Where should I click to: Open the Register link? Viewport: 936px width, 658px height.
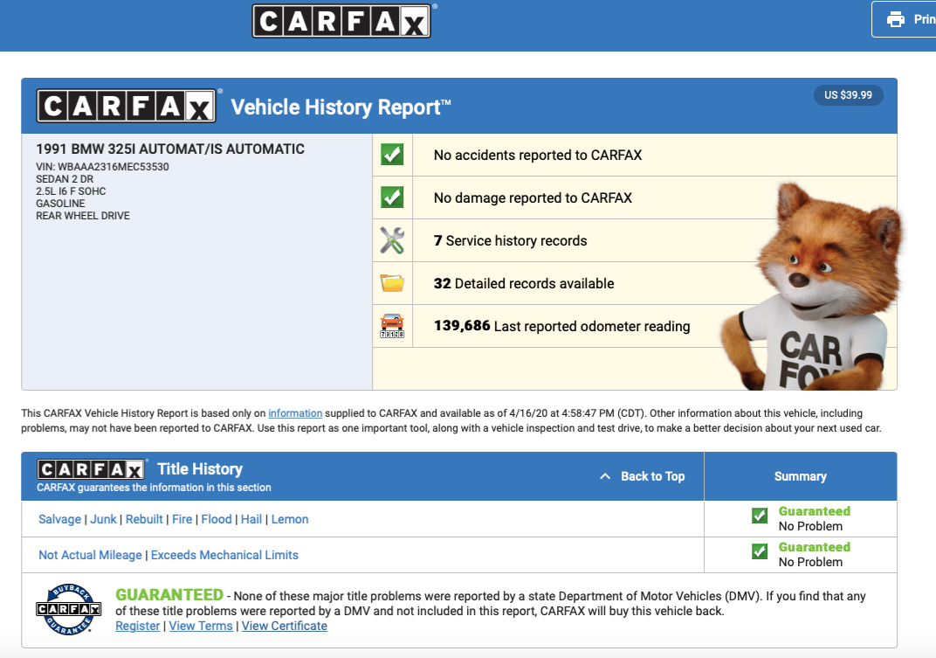click(137, 626)
